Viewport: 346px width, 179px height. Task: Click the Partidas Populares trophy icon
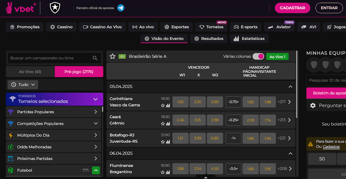click(x=10, y=112)
